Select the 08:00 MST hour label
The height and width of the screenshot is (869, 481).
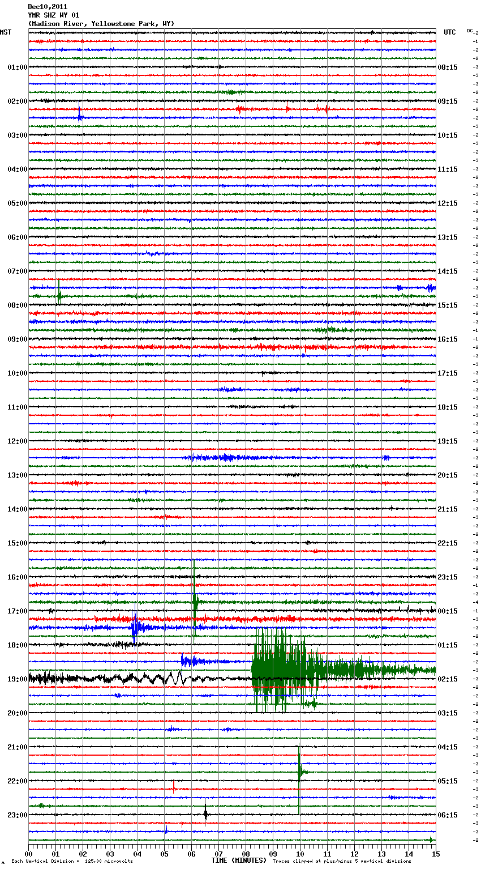point(18,305)
